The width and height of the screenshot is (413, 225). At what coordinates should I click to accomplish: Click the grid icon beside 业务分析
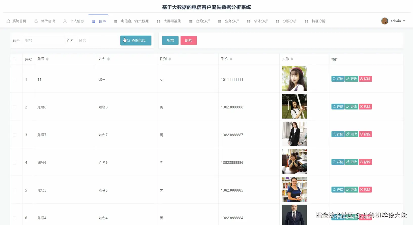tap(220, 21)
